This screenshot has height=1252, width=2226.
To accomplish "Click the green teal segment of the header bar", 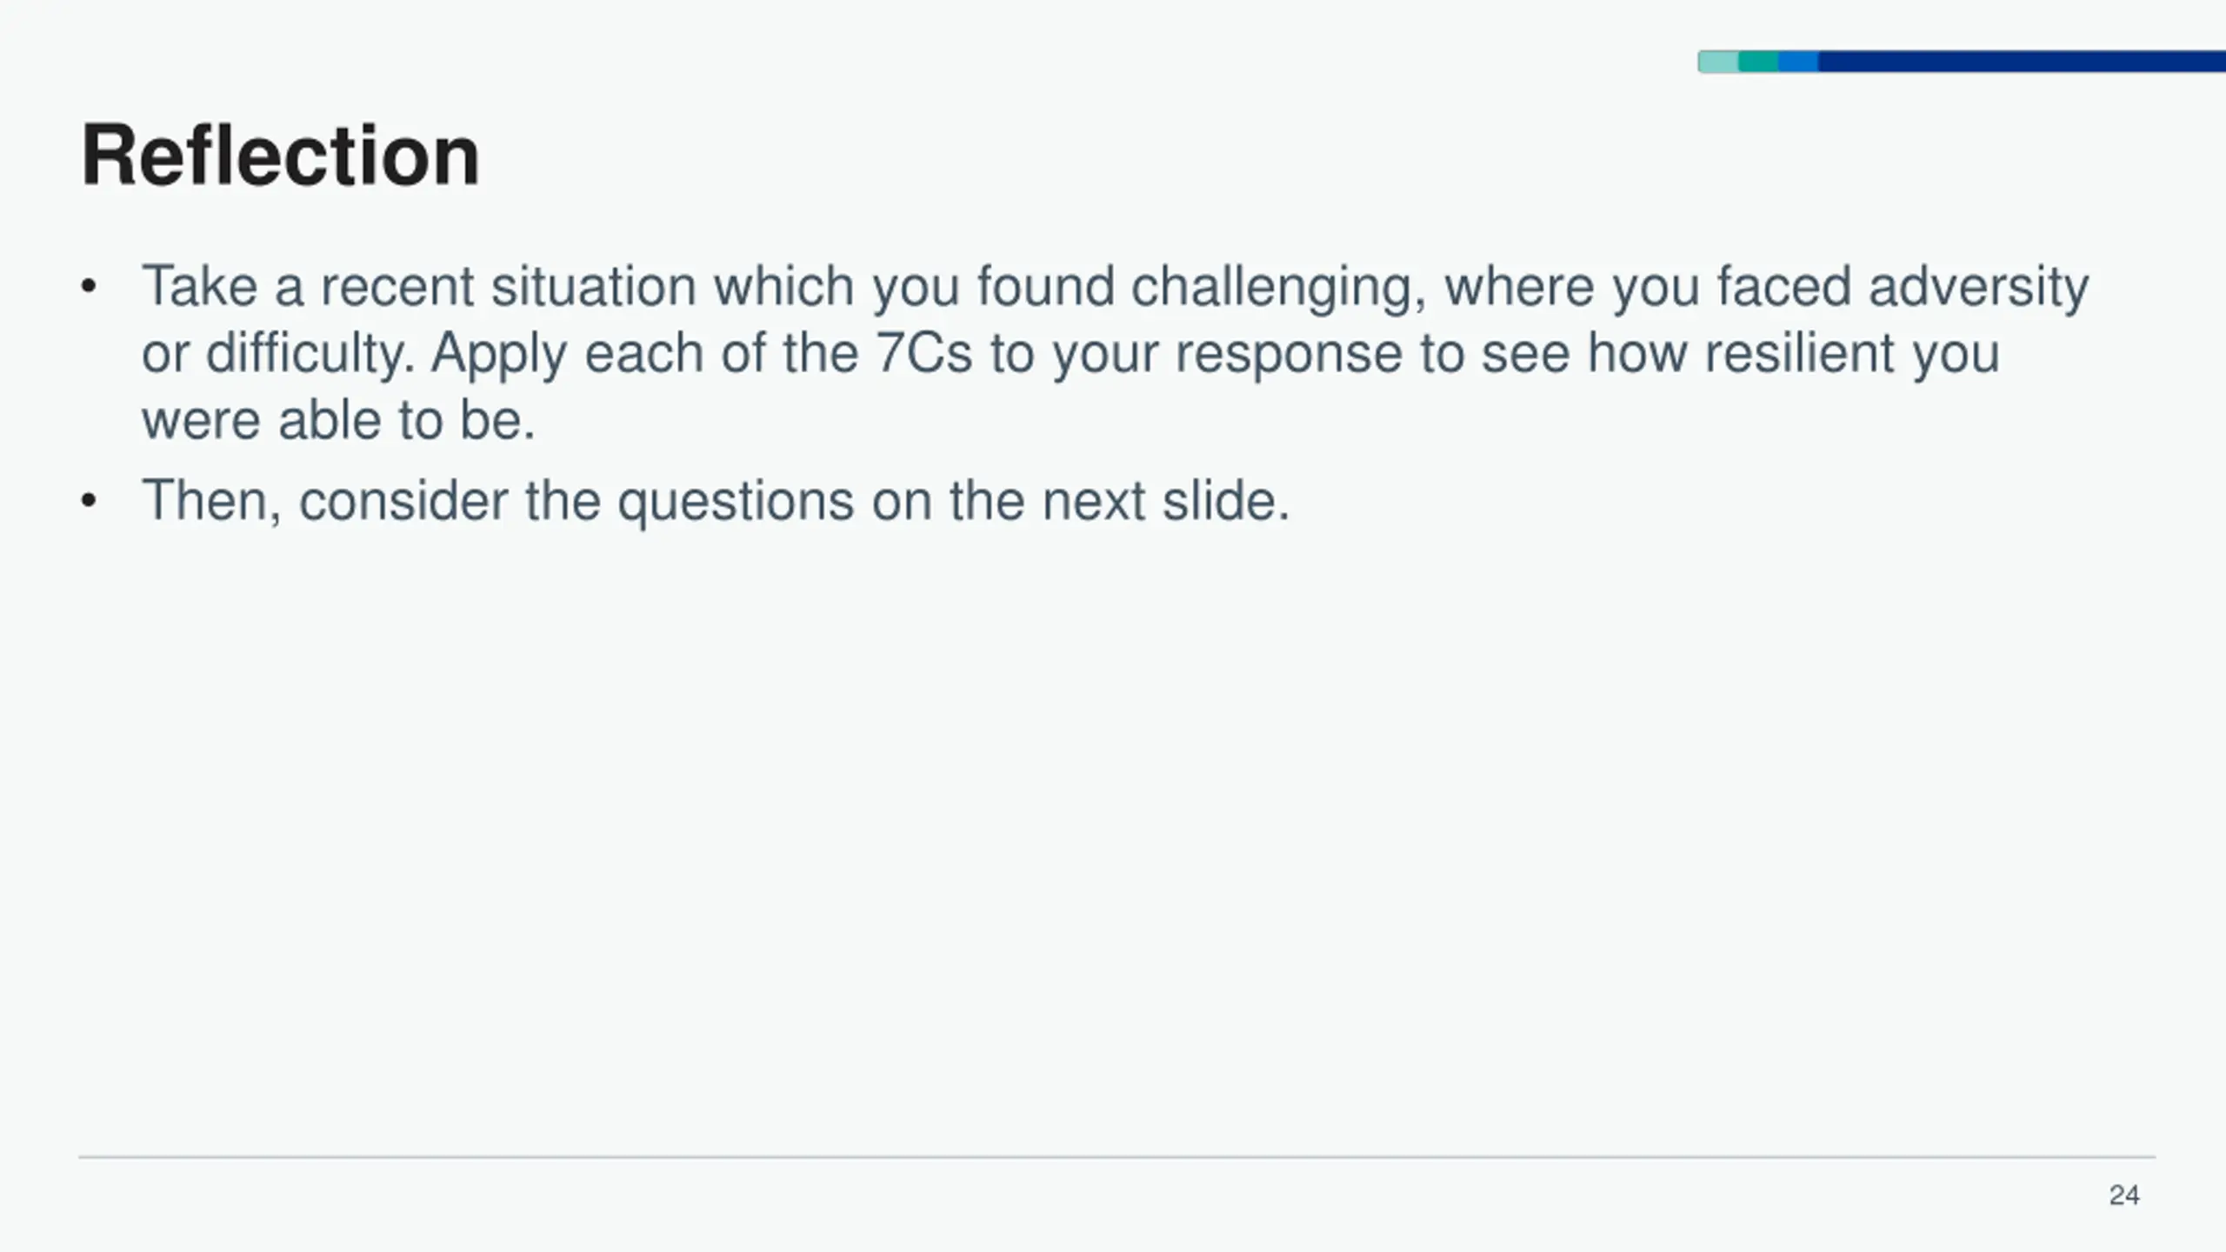I will point(1758,62).
